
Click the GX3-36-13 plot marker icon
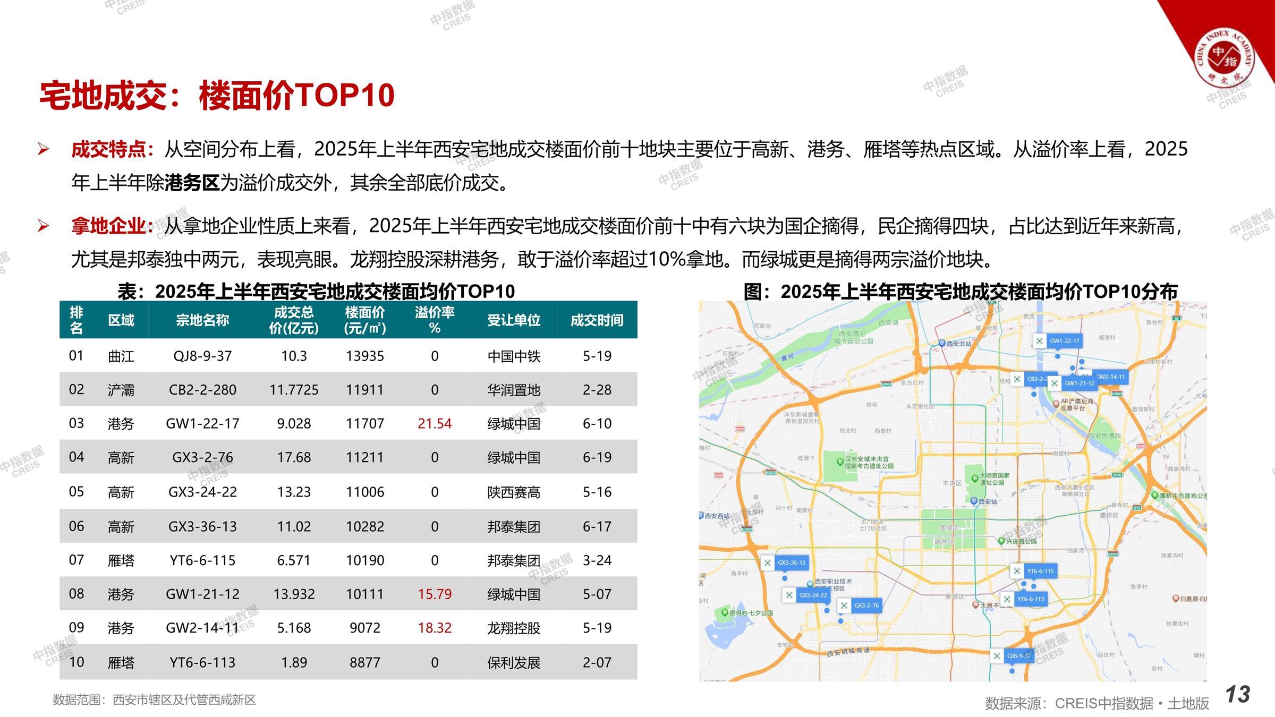(x=768, y=563)
